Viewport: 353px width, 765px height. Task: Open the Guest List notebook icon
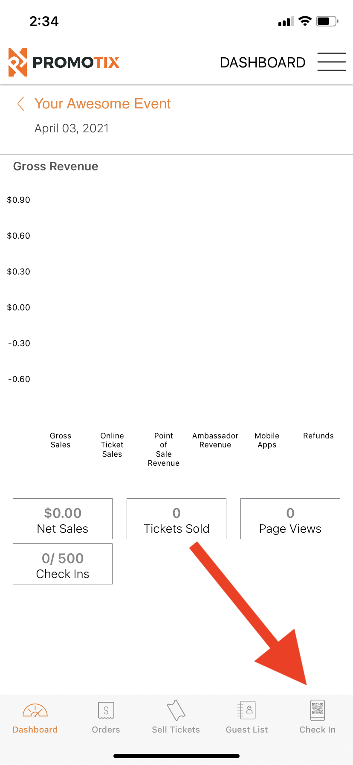click(246, 710)
